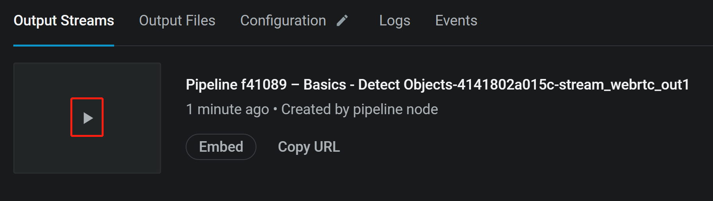Viewport: 713px width, 201px height.
Task: Copy the stream URL
Action: click(309, 147)
